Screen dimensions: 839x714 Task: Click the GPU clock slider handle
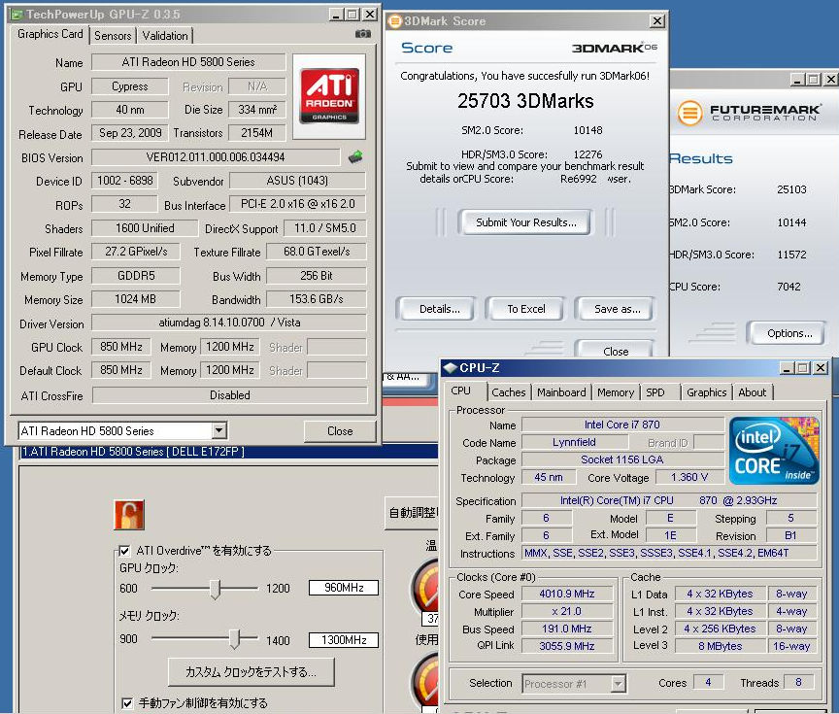point(216,589)
